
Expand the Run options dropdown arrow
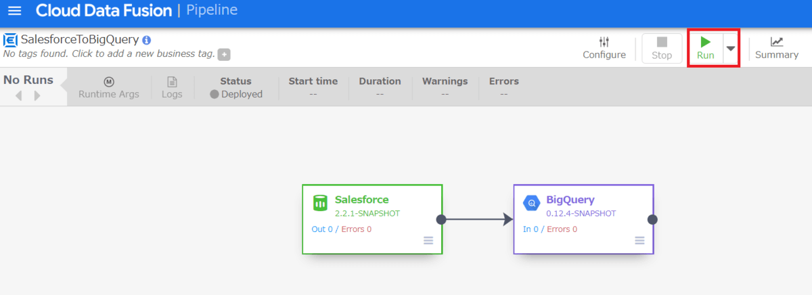731,48
